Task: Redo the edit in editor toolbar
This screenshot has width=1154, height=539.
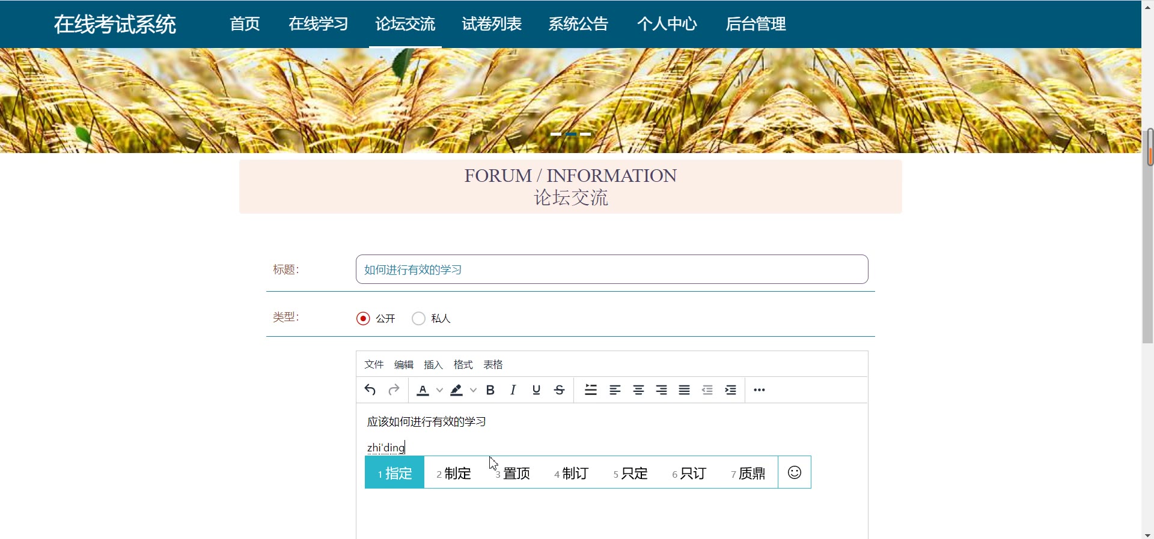Action: coord(394,390)
